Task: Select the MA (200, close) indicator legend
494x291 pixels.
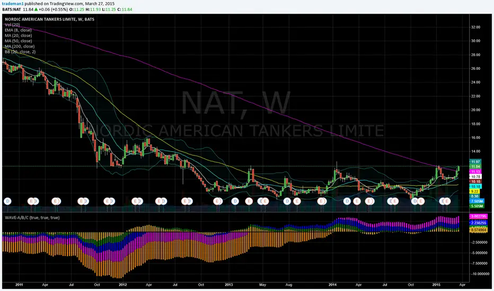Action: [x=20, y=46]
